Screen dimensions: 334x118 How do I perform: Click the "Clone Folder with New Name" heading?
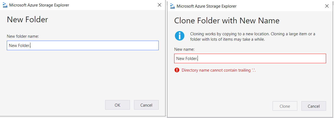[227, 21]
